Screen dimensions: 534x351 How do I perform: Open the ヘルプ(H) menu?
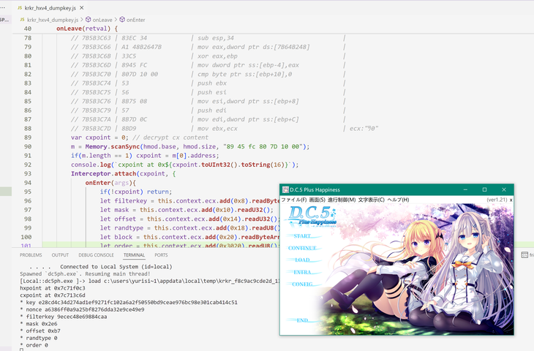click(398, 200)
